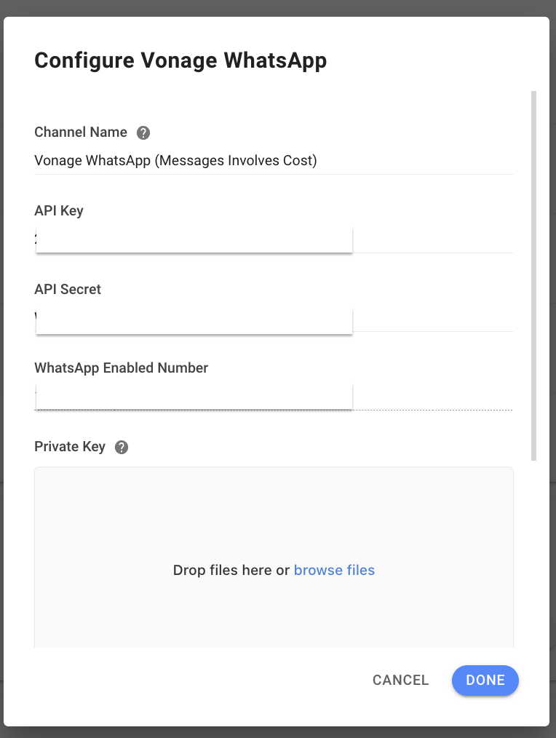Viewport: 556px width, 738px height.
Task: Click the 'Configure Vonage WhatsApp' title
Action: 180,60
